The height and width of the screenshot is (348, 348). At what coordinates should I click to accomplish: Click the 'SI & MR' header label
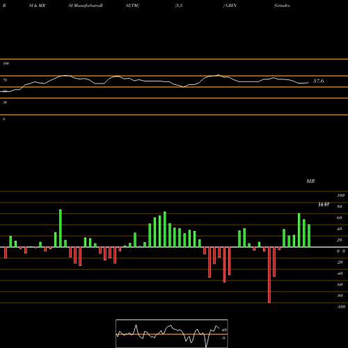click(37, 6)
